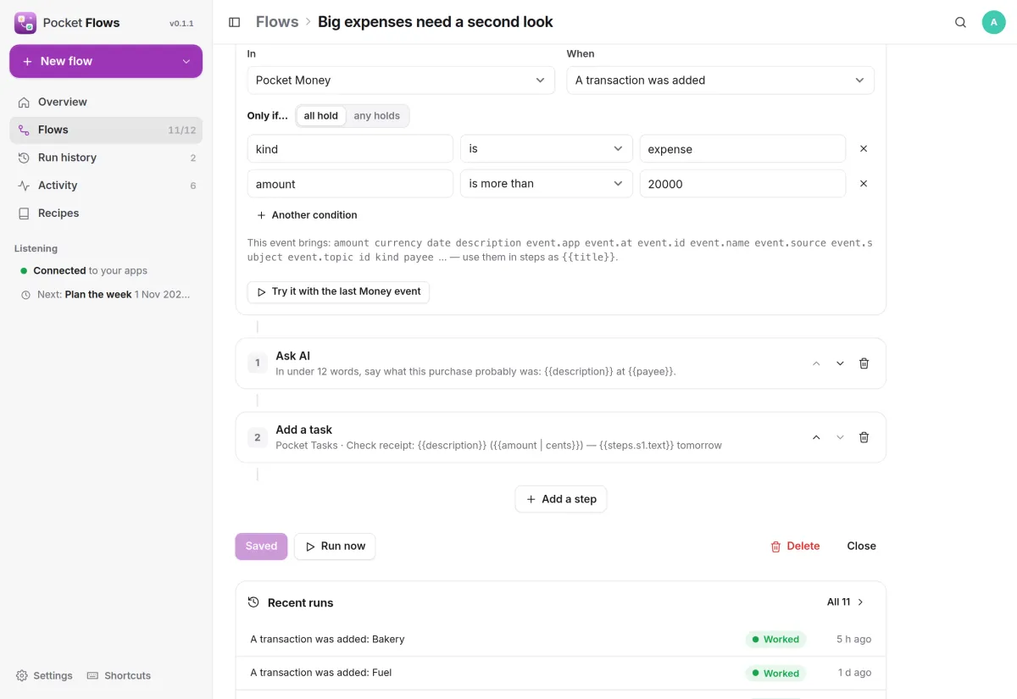Add Another condition
The height and width of the screenshot is (699, 1017).
point(307,215)
